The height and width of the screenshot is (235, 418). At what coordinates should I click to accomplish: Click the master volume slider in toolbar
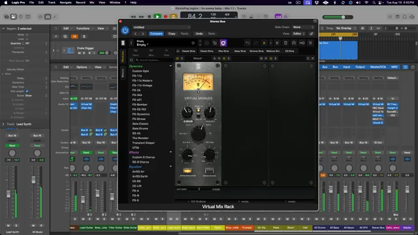(x=338, y=17)
